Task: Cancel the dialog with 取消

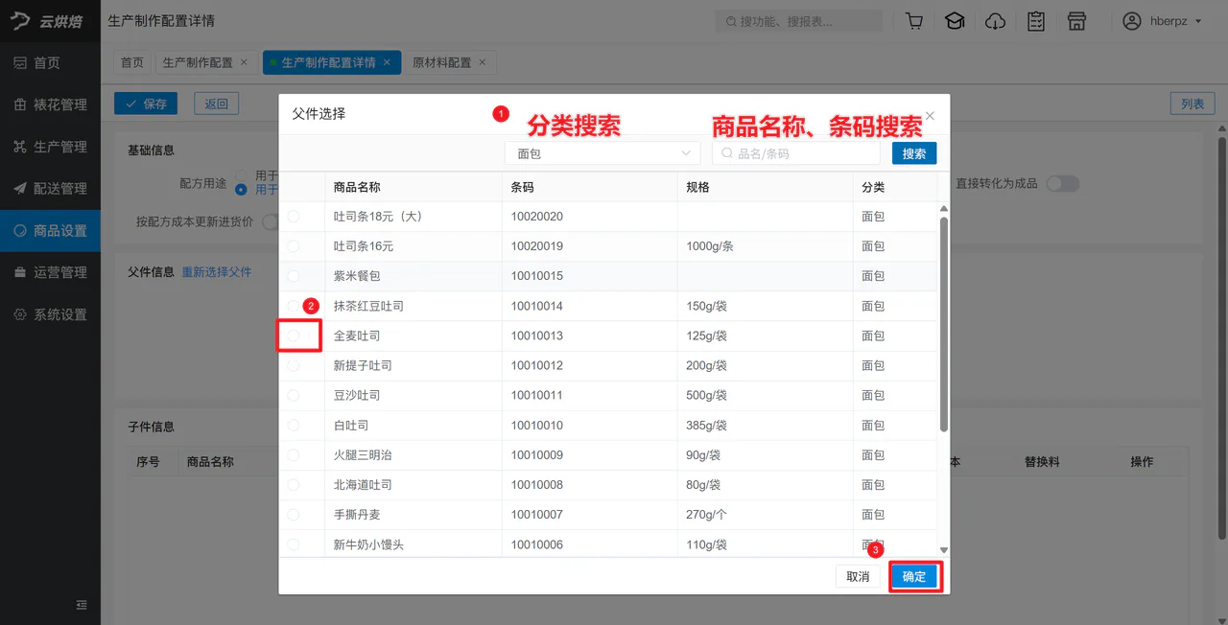Action: (x=858, y=576)
